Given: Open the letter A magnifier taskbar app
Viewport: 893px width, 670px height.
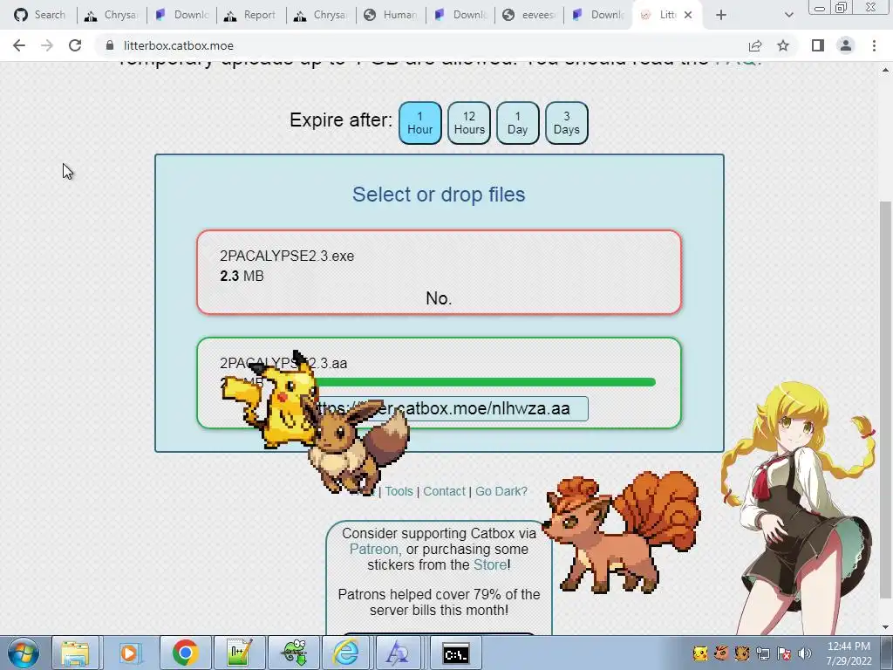Looking at the screenshot, I should click(x=399, y=653).
